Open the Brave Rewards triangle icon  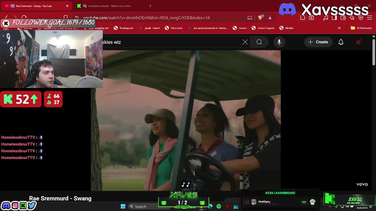[270, 18]
